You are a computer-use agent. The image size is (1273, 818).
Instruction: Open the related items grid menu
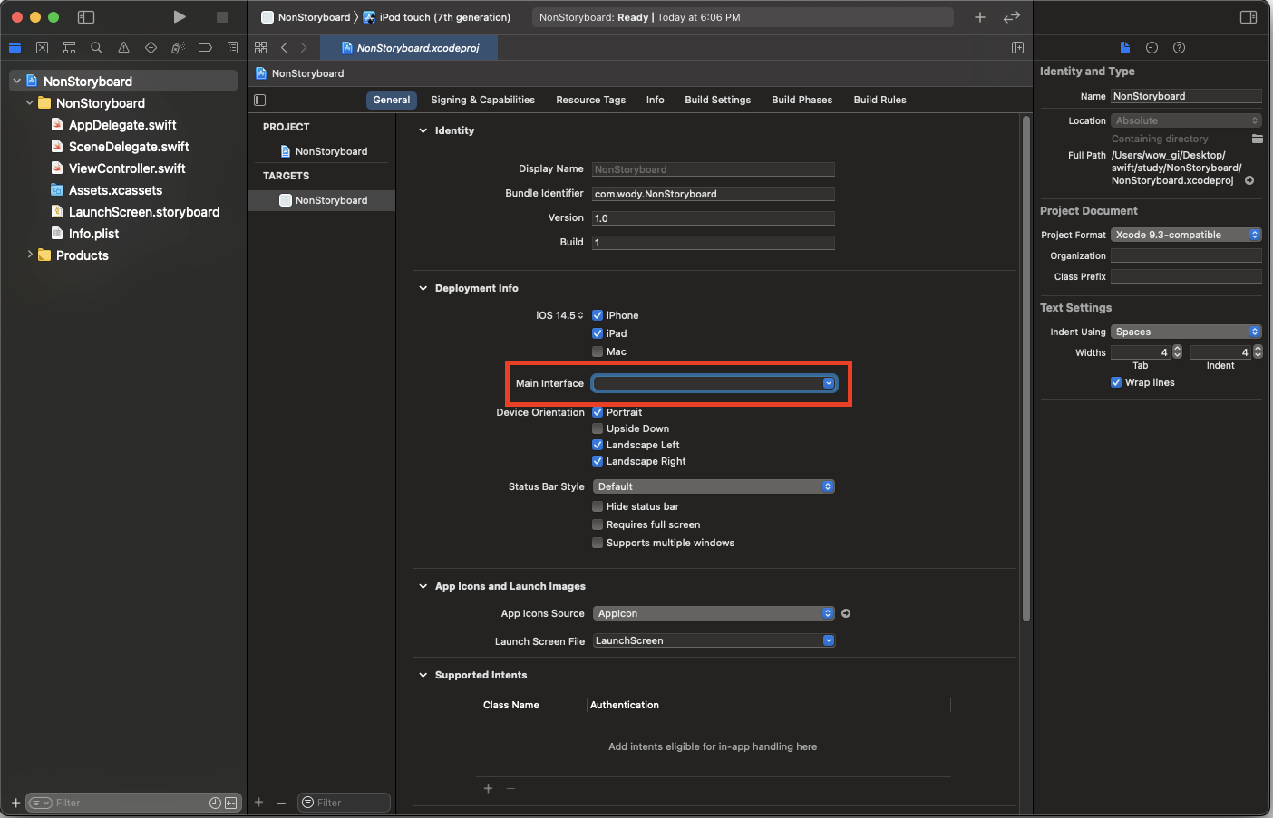[x=261, y=47]
